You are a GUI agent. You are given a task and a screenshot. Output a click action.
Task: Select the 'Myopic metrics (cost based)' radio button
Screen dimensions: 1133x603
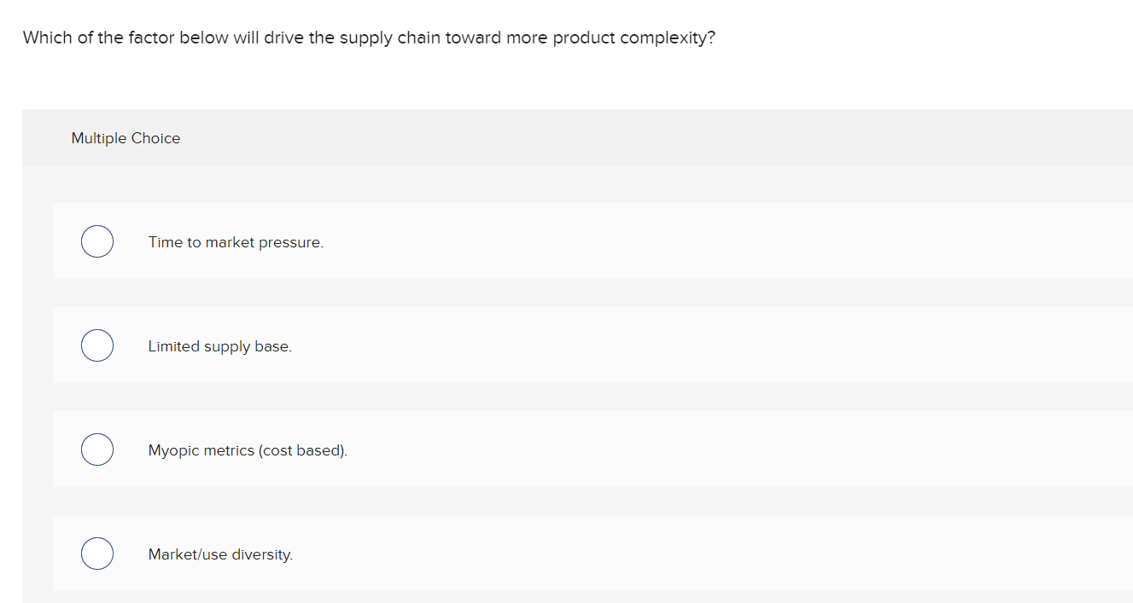pos(96,449)
